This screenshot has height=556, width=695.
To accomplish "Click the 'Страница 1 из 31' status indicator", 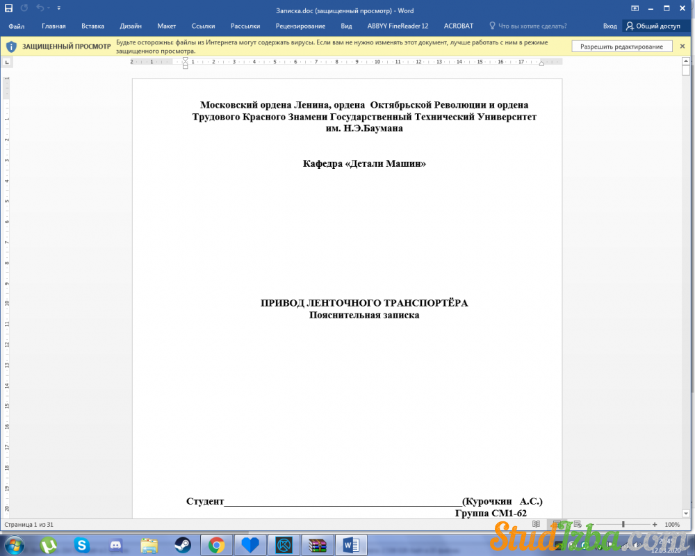I will [28, 525].
